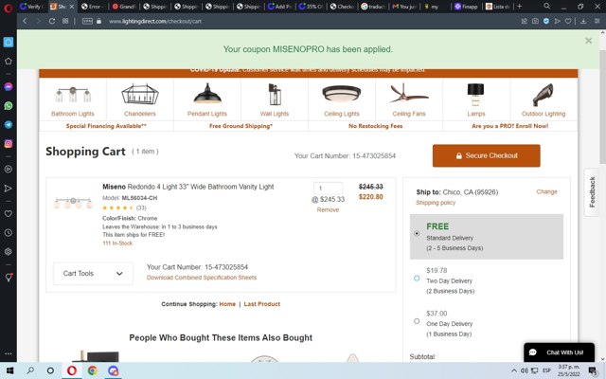The height and width of the screenshot is (379, 606).
Task: Download Combined Specification Sheets
Action: pyautogui.click(x=202, y=278)
